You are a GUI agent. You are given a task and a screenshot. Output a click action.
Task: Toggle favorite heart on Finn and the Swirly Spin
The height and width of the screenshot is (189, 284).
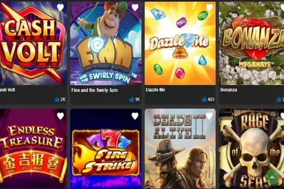tap(135, 8)
